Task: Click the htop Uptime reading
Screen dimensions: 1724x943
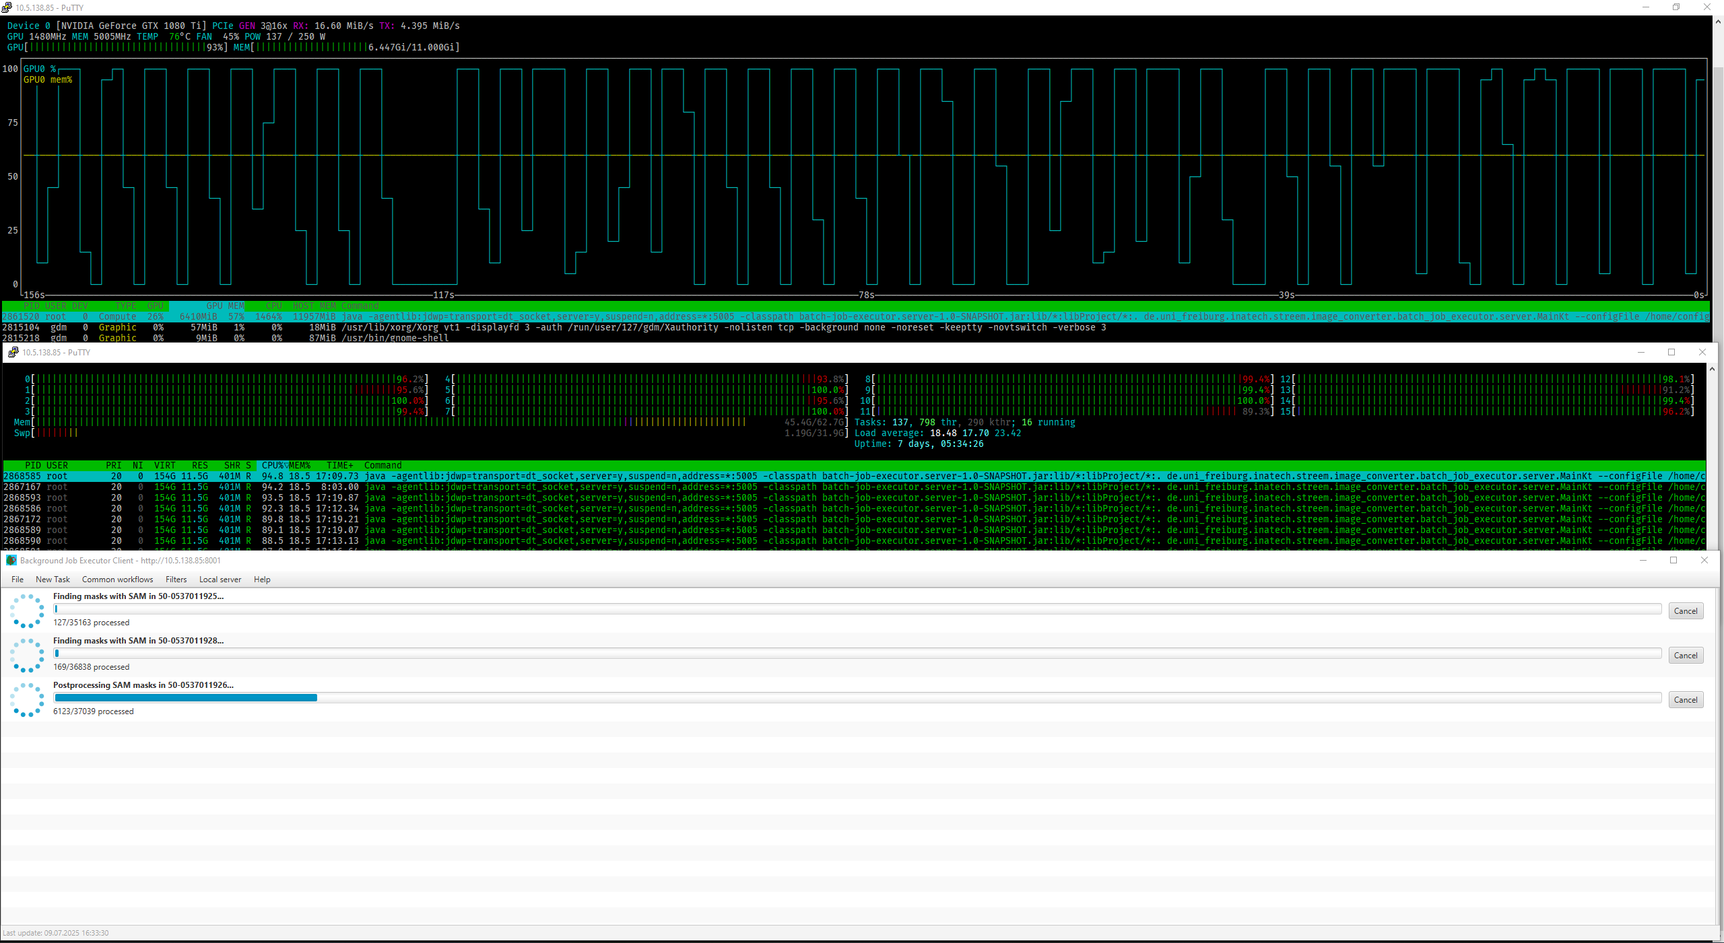Action: pyautogui.click(x=919, y=444)
